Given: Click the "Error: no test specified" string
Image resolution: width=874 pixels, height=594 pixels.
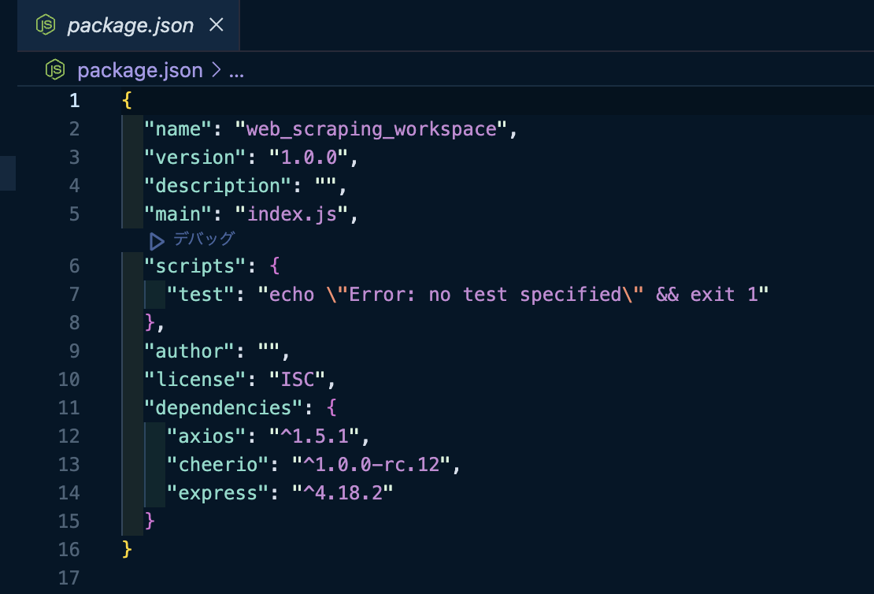Looking at the screenshot, I should pos(485,295).
